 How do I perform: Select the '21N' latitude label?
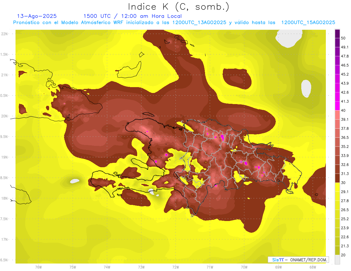[x=5, y=75]
